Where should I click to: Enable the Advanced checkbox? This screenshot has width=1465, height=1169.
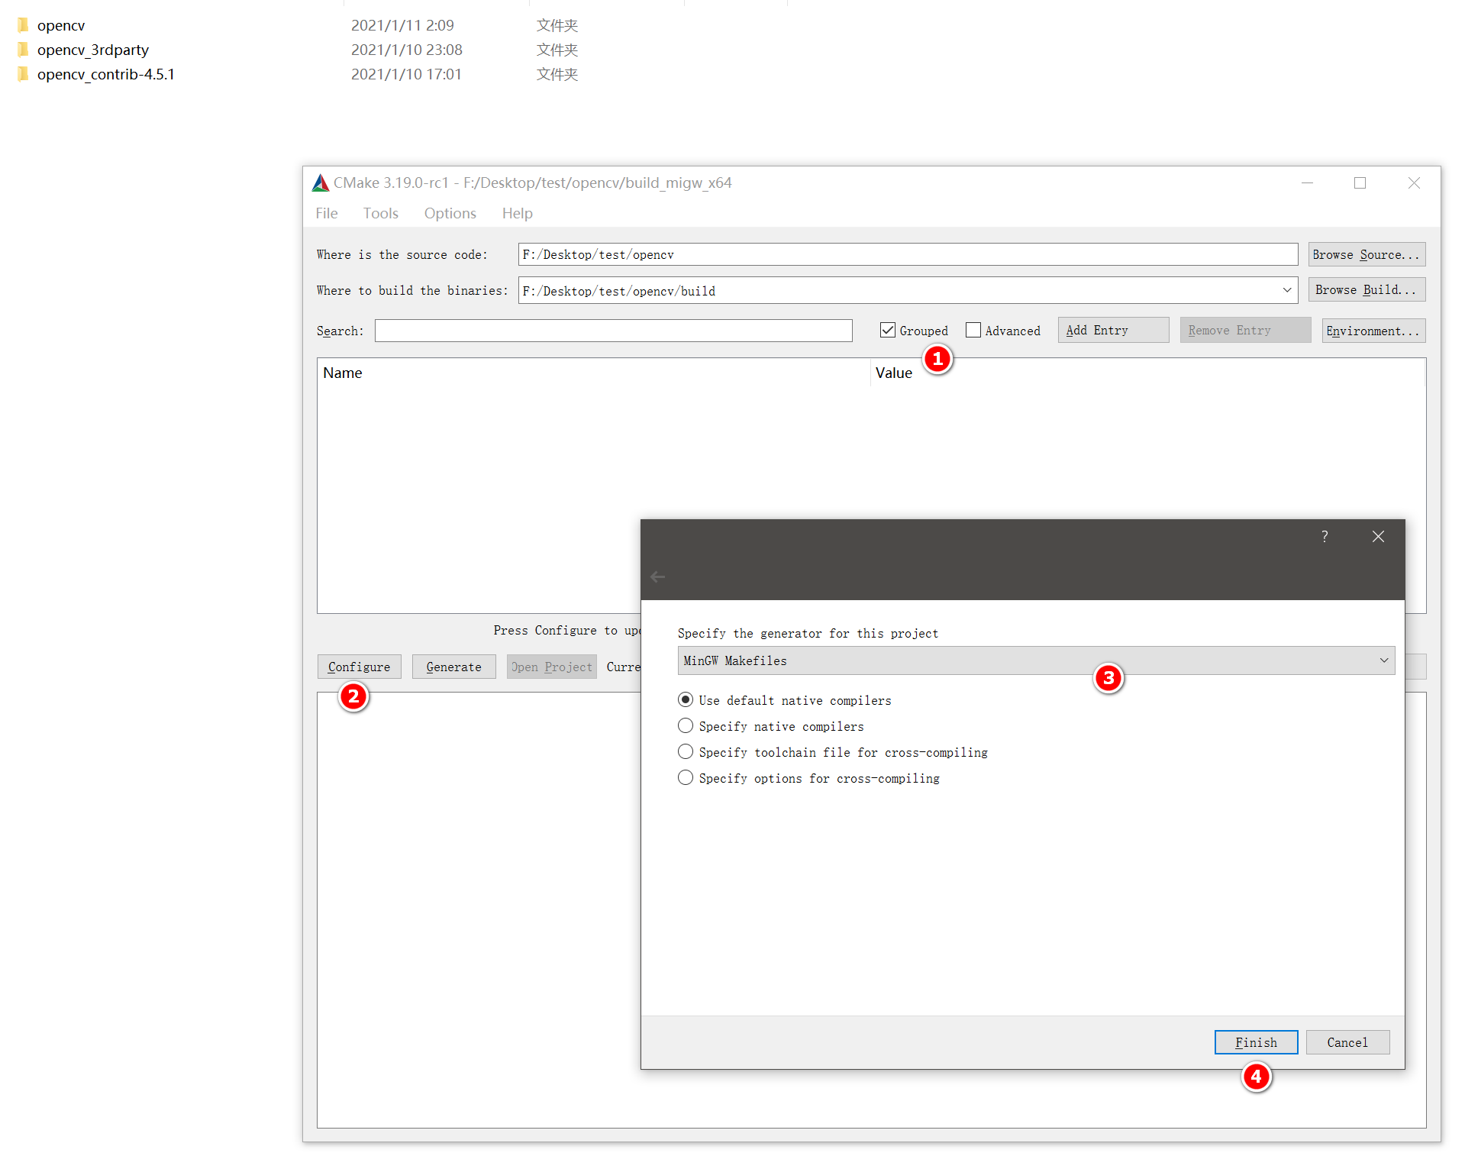(x=973, y=330)
